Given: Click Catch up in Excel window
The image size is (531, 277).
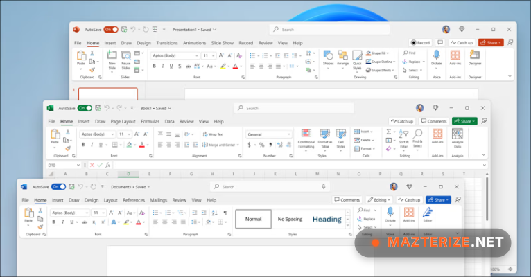Looking at the screenshot, I should [402, 121].
